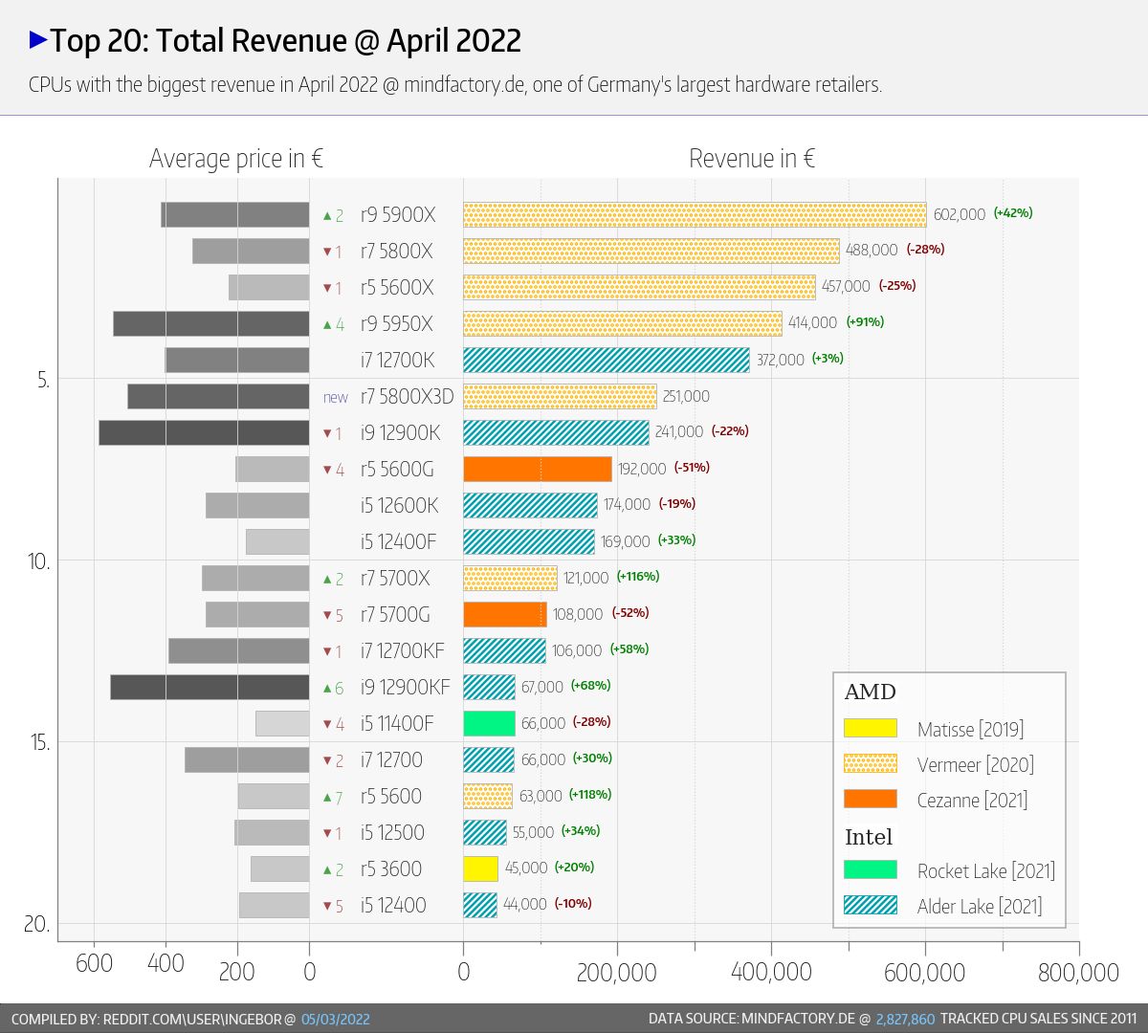Click the r9 5900X revenue bar
1148x1033 pixels.
(695, 214)
